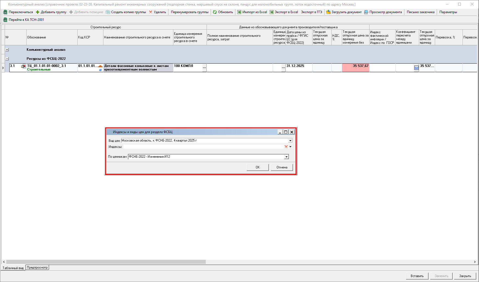Click the ellipsis button left of the 31.12.2025 cell
The image size is (479, 282).
point(283,68)
